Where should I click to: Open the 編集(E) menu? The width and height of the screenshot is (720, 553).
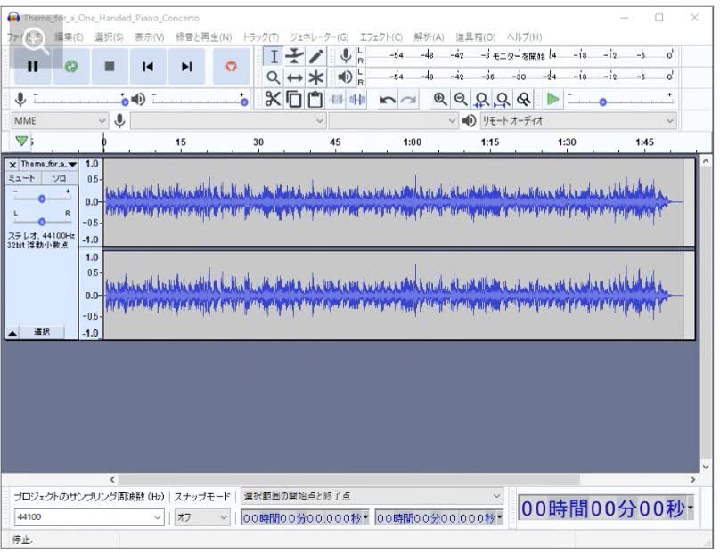pos(69,37)
